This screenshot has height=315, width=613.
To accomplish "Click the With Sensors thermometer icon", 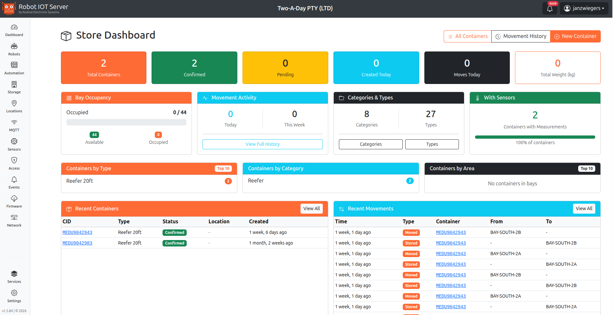I will pyautogui.click(x=478, y=98).
